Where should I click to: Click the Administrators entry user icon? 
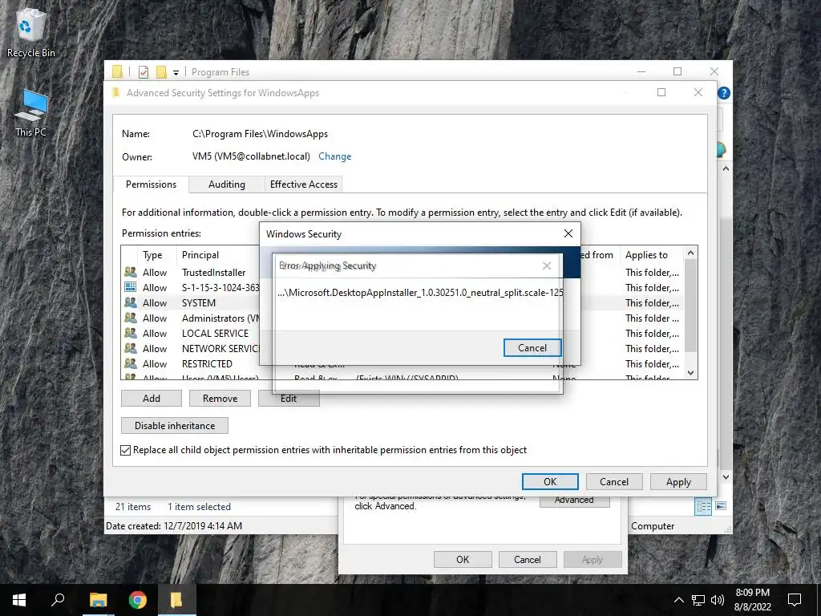tap(131, 318)
